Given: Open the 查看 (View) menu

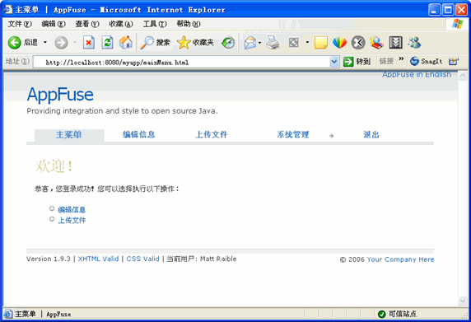Looking at the screenshot, I should coord(87,24).
